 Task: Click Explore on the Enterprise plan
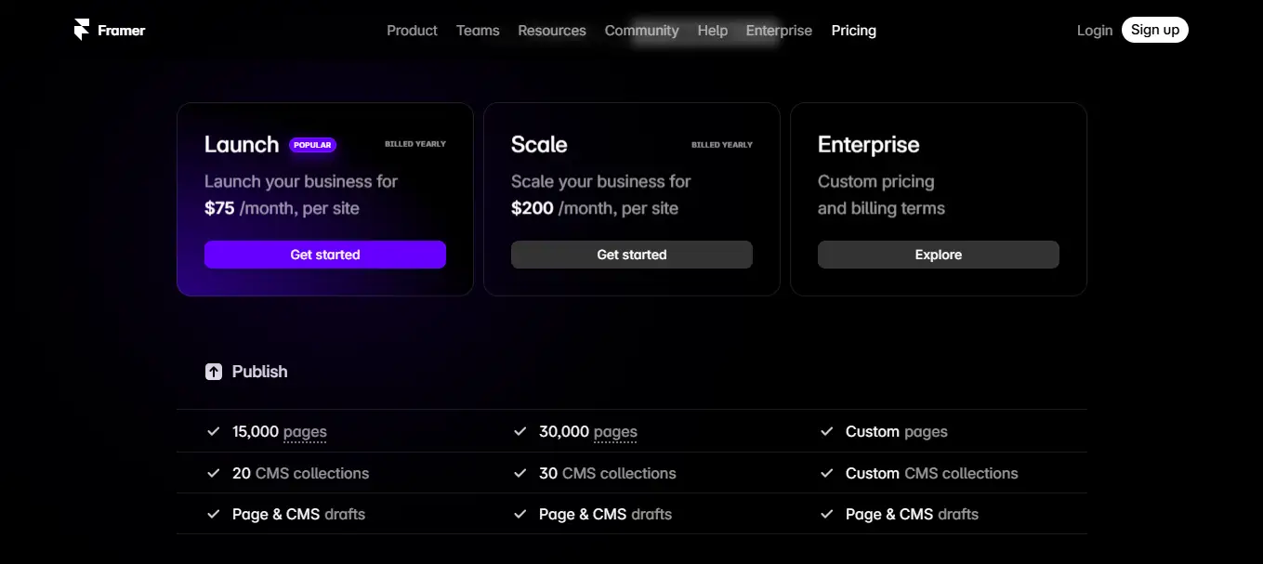click(939, 255)
